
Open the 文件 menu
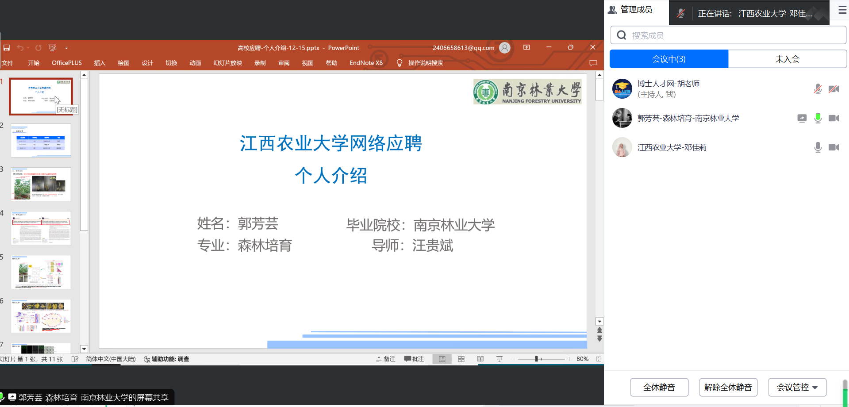(8, 63)
